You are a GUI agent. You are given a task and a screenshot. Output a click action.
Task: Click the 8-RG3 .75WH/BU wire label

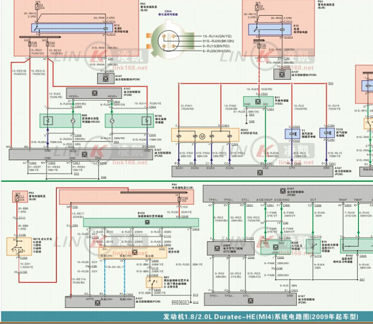pyautogui.click(x=221, y=219)
